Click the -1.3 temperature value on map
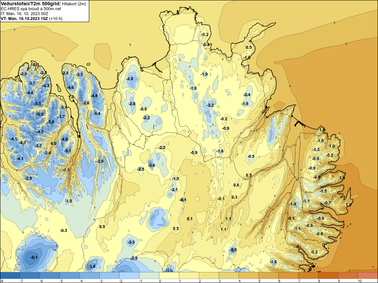 (316, 150)
